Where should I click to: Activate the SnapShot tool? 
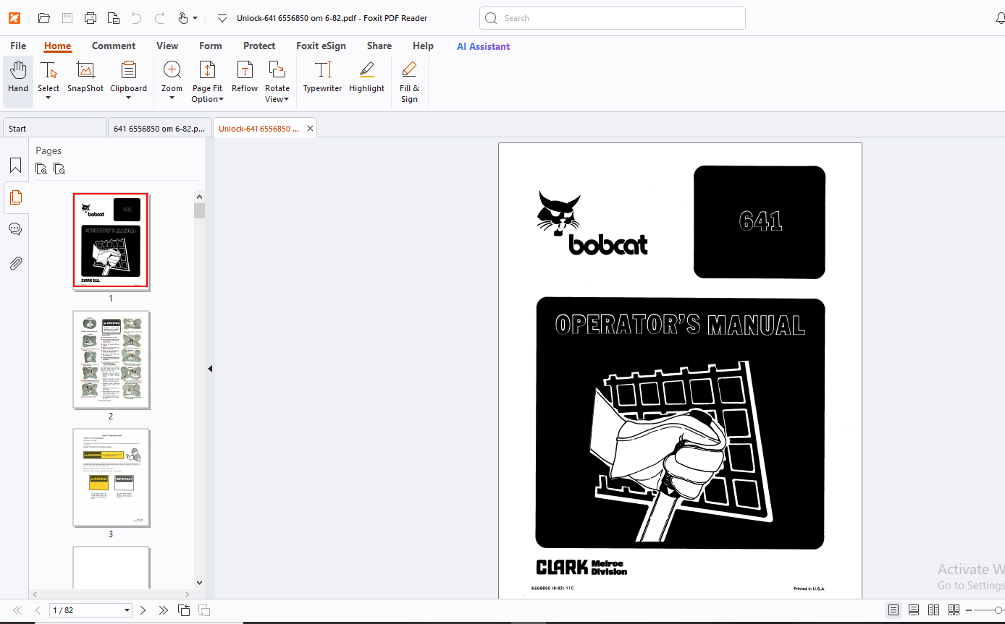(x=85, y=77)
